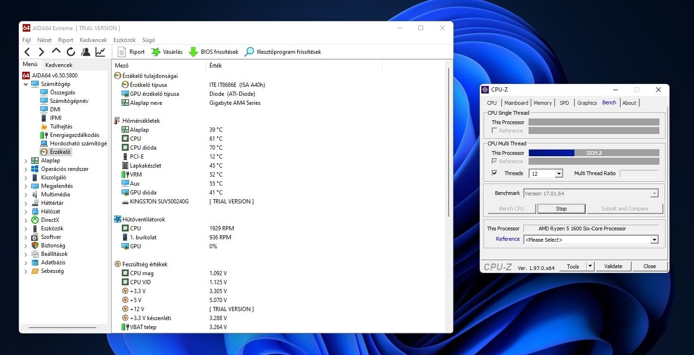Viewport: 694px width, 355px height.
Task: Open Illesztőprogram frissítések driver updates
Action: [x=283, y=52]
